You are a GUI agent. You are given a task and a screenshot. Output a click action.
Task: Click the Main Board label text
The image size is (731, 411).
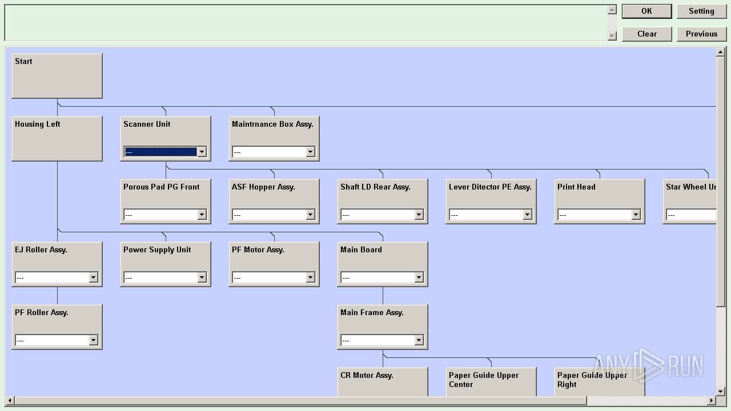tap(361, 249)
